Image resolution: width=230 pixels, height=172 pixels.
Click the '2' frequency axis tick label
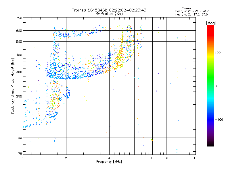(x=66, y=158)
